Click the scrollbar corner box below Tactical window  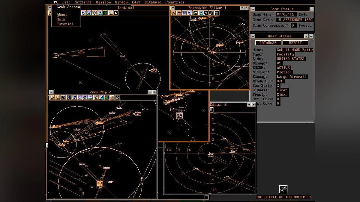pos(207,198)
